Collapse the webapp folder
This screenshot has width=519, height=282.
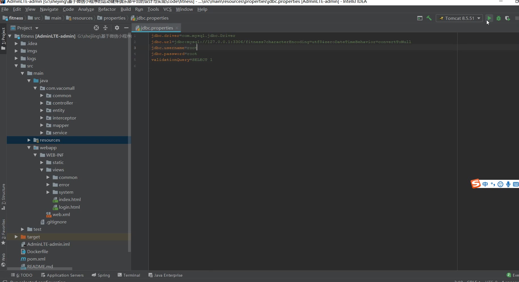click(x=29, y=148)
